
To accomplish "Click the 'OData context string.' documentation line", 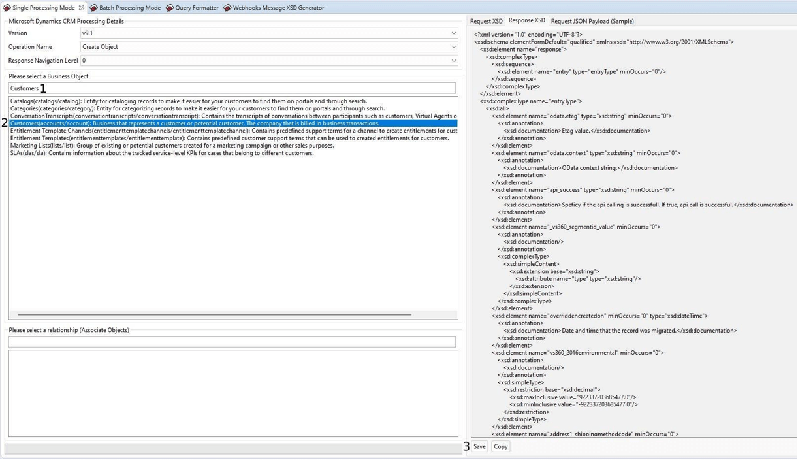I will click(x=591, y=168).
